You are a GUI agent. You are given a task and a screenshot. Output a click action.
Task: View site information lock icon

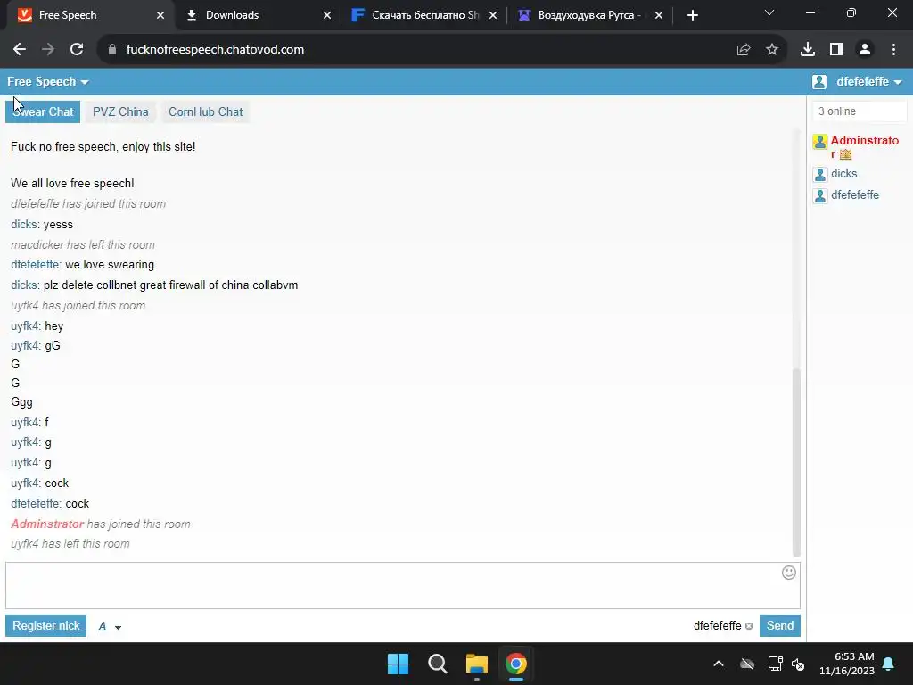tap(112, 50)
